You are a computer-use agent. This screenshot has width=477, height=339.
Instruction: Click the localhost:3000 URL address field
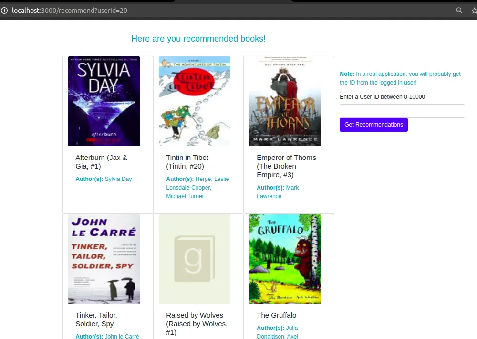pyautogui.click(x=69, y=11)
